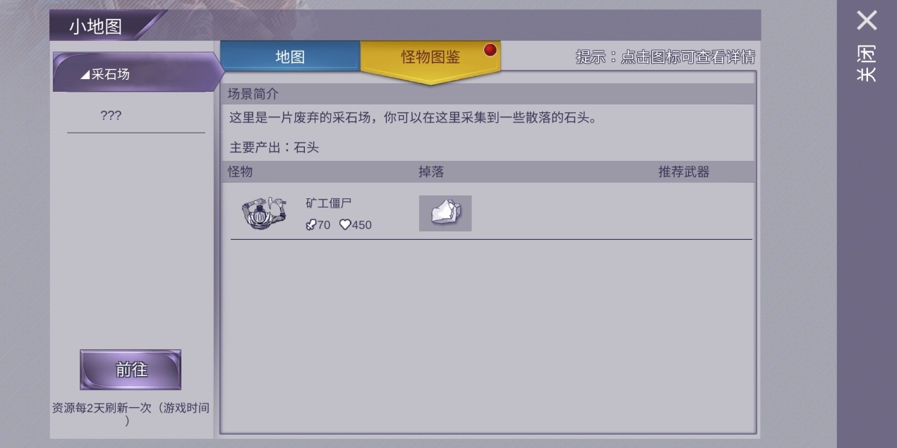
Task: Click the 前往 button
Action: pyautogui.click(x=131, y=370)
